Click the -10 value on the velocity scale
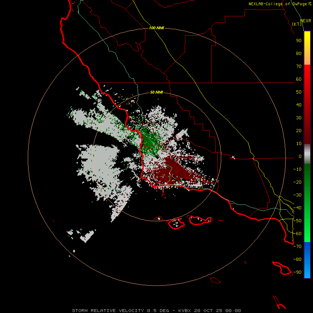Image resolution: width=313 pixels, height=313 pixels. click(297, 169)
